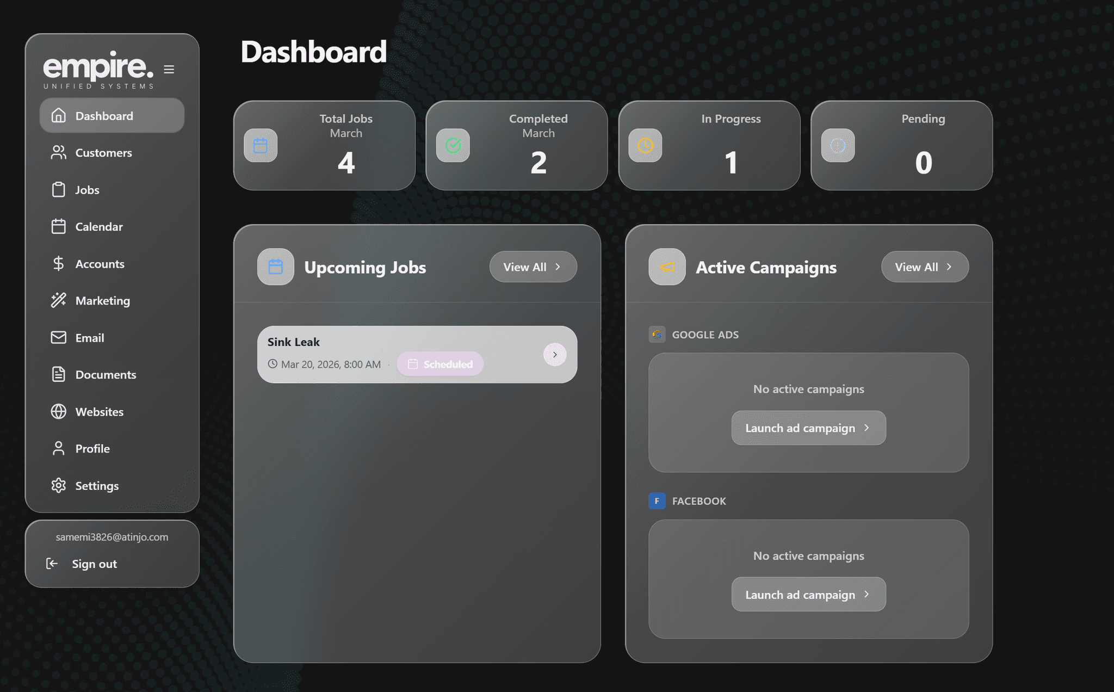Image resolution: width=1114 pixels, height=692 pixels.
Task: Click the In Progress clock icon
Action: point(645,145)
